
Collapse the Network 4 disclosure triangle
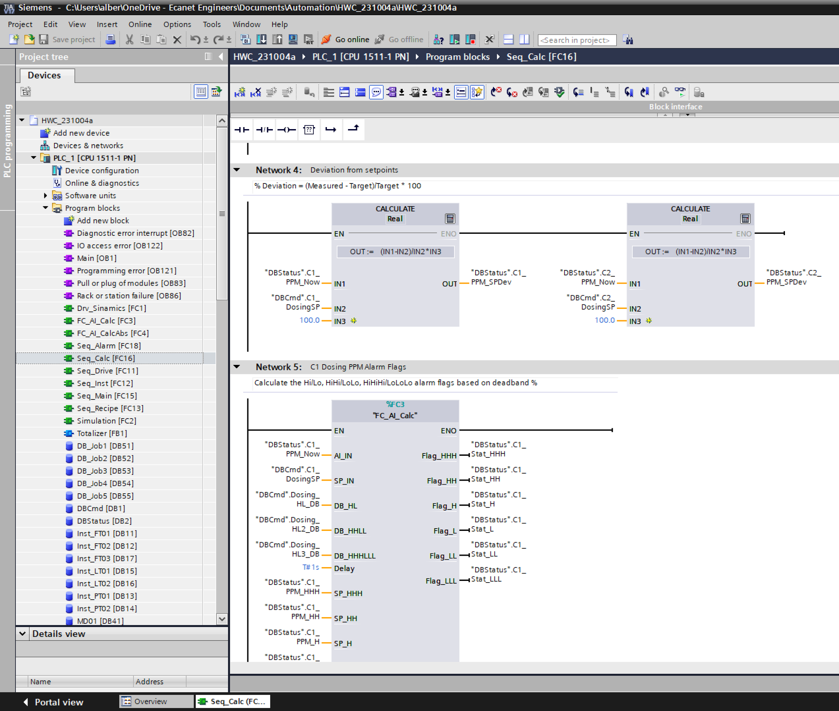point(237,170)
